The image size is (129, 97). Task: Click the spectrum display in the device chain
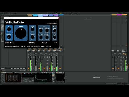click(x=13, y=78)
